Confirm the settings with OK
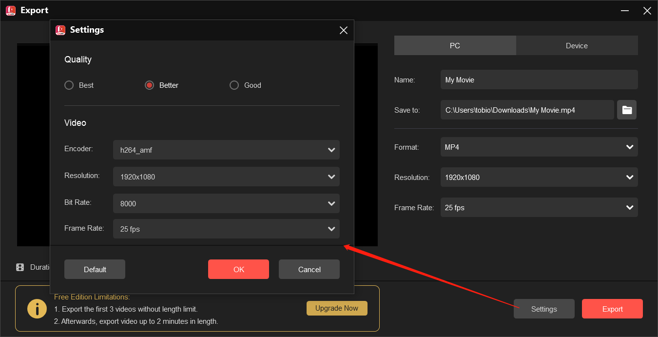Screen dimensions: 658x337 (x=238, y=269)
